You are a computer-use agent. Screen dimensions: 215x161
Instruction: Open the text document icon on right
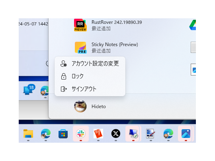tap(193, 47)
